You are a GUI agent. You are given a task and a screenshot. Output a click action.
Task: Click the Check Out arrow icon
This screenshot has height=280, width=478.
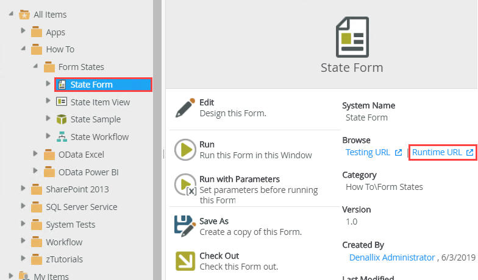[185, 261]
